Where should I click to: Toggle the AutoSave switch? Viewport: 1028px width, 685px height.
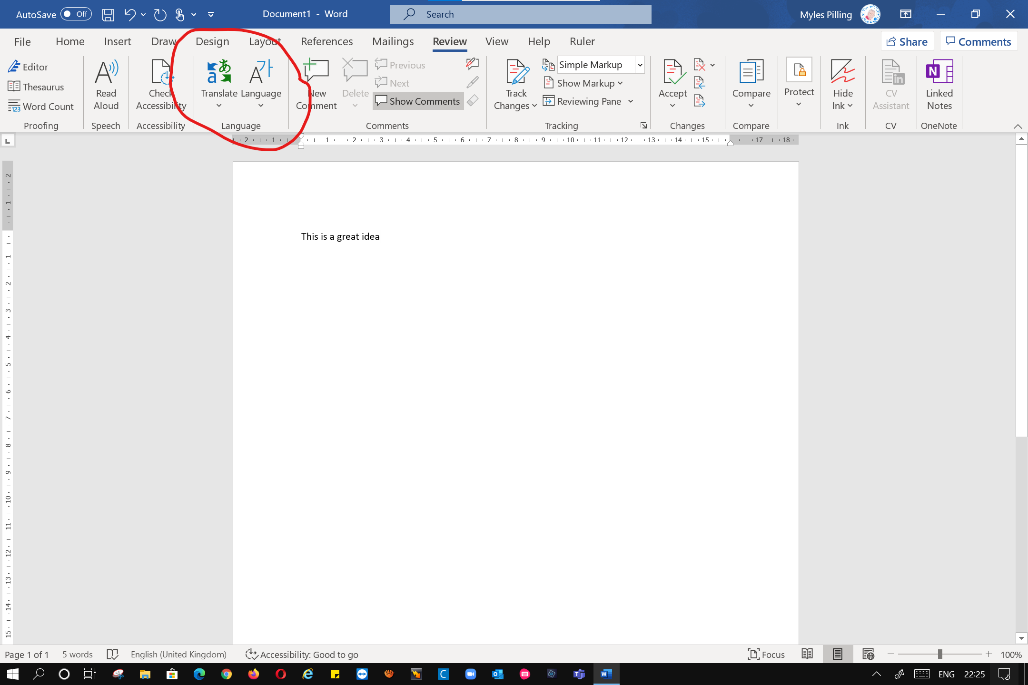click(x=76, y=14)
